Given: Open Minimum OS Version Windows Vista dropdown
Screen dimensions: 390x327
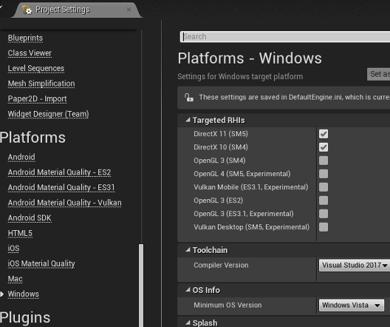Looking at the screenshot, I should pyautogui.click(x=352, y=306).
